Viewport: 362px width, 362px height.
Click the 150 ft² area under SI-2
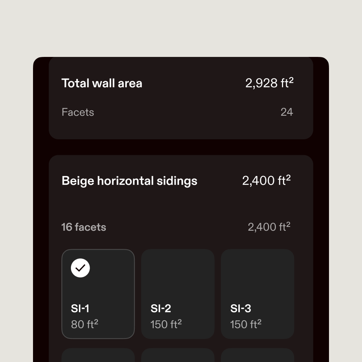(x=165, y=324)
